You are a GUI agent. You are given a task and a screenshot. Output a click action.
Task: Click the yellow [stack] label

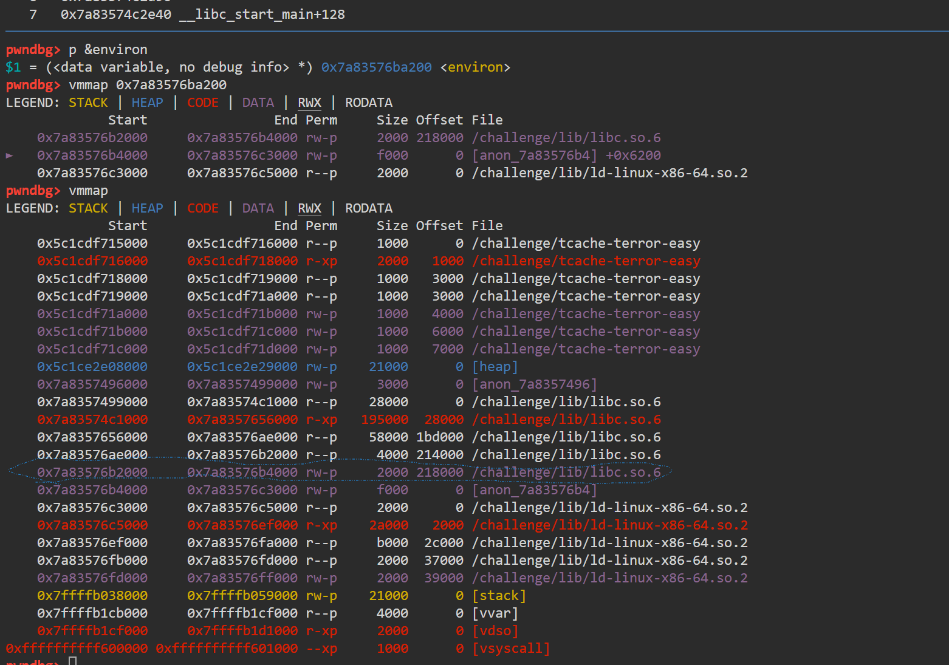click(x=499, y=595)
